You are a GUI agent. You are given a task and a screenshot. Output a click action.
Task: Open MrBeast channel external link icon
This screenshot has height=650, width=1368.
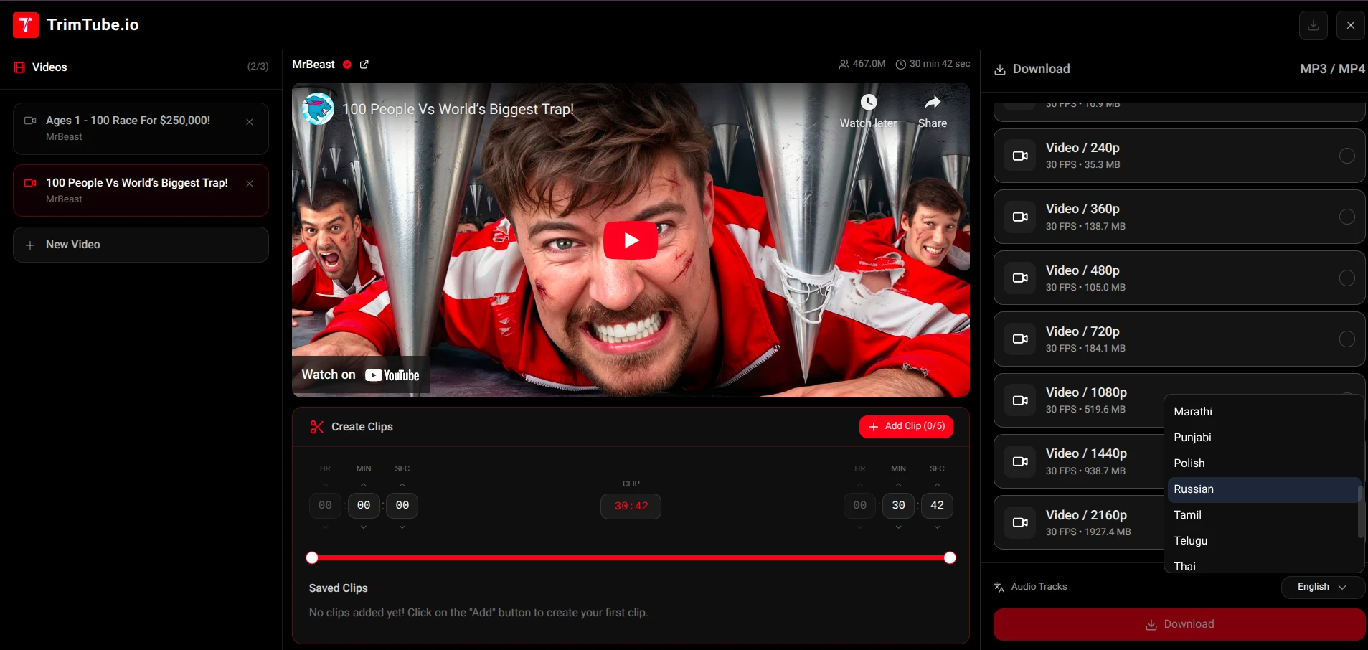pos(364,65)
